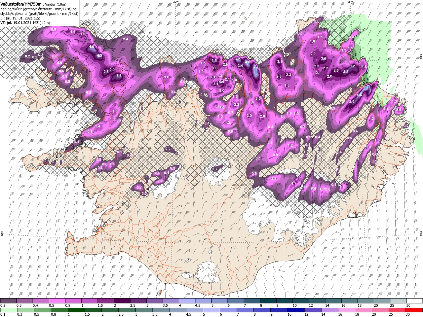Click the pale grey upper legend swatch between 25 and 30
The height and width of the screenshot is (317, 423).
click(x=398, y=301)
